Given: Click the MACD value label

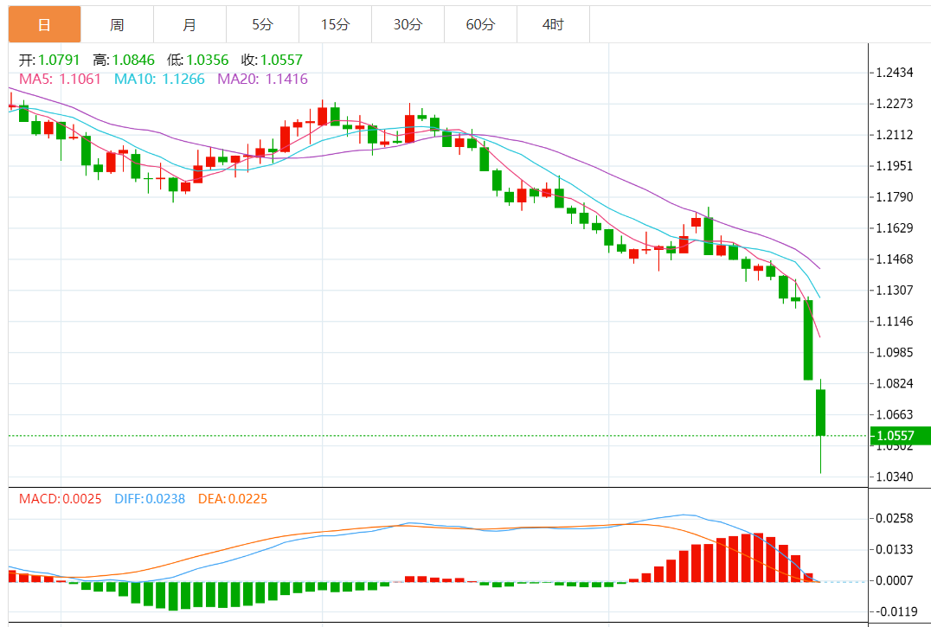Looking at the screenshot, I should (60, 499).
